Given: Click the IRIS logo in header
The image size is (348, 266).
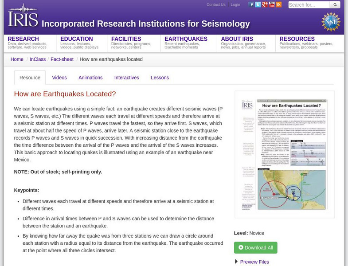Looking at the screenshot, I should (23, 16).
